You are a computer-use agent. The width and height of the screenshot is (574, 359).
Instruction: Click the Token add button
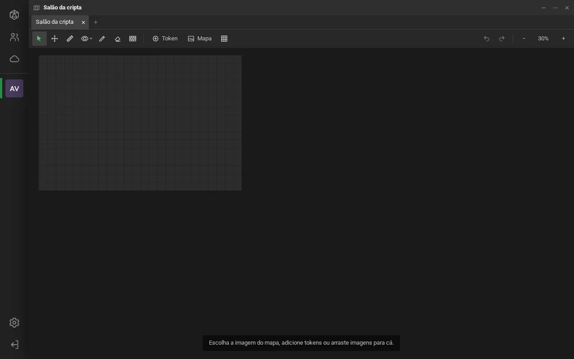(165, 39)
